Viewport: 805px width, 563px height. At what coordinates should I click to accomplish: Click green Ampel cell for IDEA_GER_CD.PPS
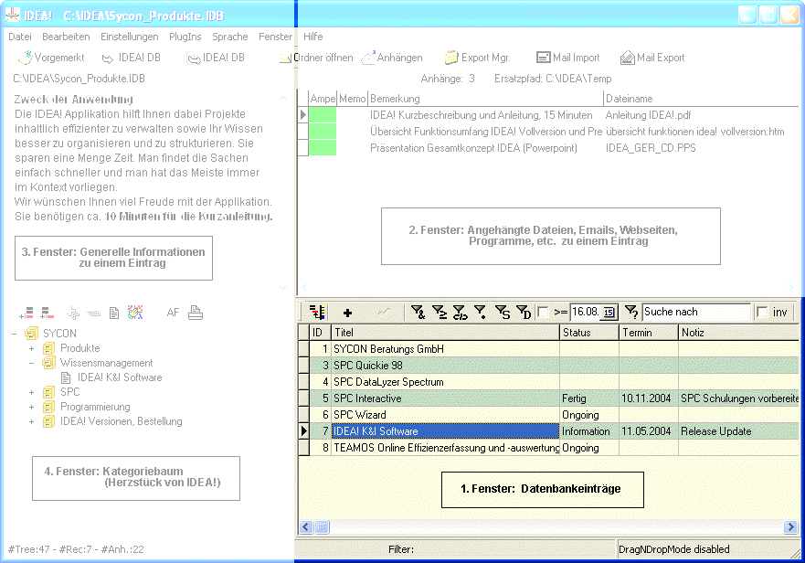click(323, 148)
